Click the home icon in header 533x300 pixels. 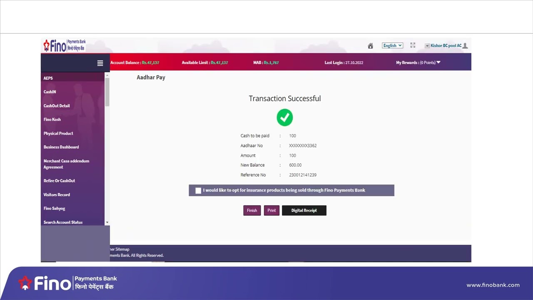370,46
